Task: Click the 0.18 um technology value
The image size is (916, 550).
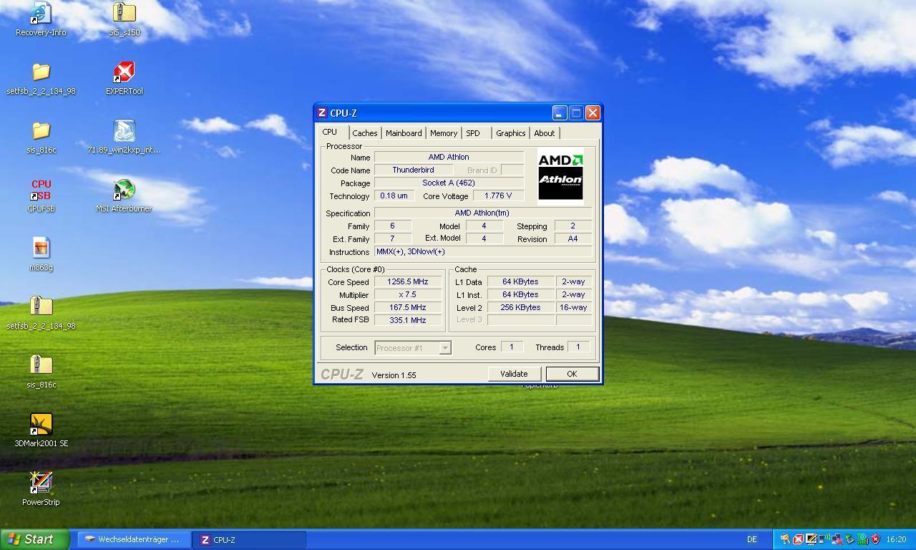Action: (x=394, y=196)
